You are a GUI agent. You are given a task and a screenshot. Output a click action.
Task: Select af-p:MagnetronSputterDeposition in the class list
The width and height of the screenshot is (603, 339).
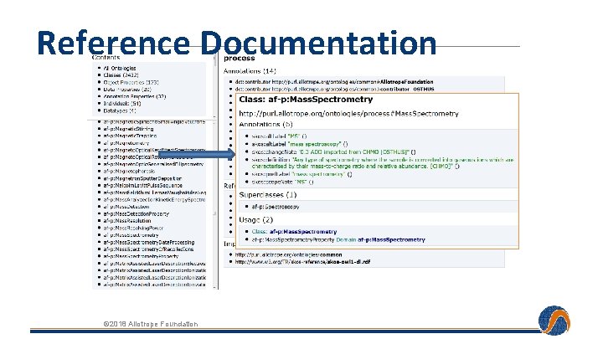point(142,178)
